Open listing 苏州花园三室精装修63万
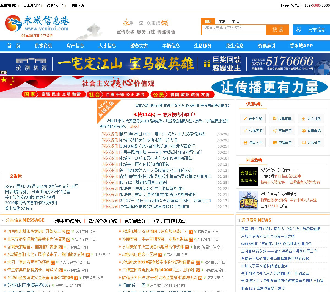330x292 pixels. [x=29, y=285]
